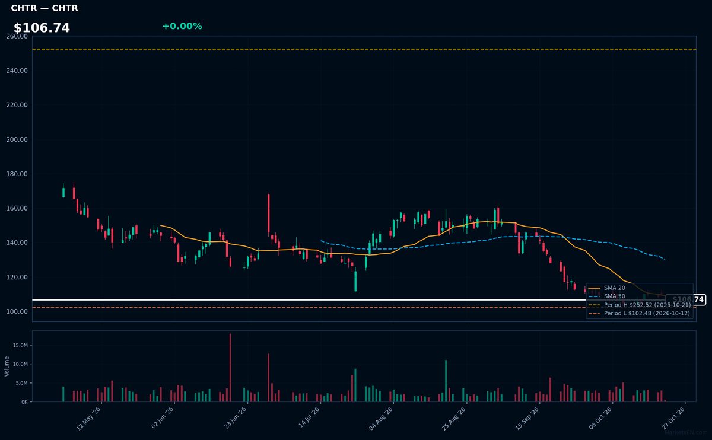Click the 180.00 price axis label
This screenshot has height=440, width=712.
(17, 174)
